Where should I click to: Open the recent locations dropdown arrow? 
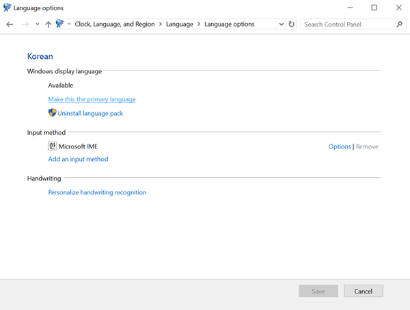pyautogui.click(x=36, y=24)
